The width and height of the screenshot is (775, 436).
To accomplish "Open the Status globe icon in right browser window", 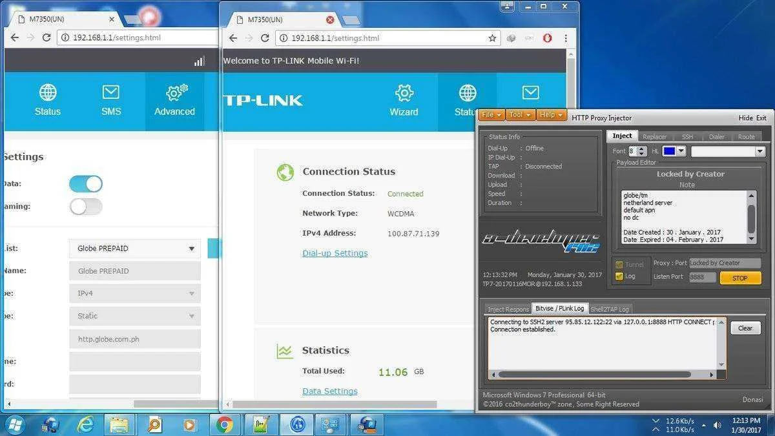I will (468, 92).
